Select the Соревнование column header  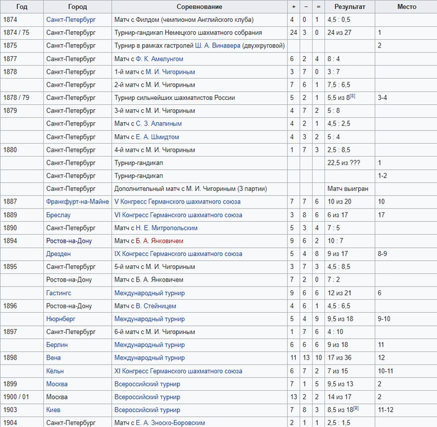tap(199, 7)
